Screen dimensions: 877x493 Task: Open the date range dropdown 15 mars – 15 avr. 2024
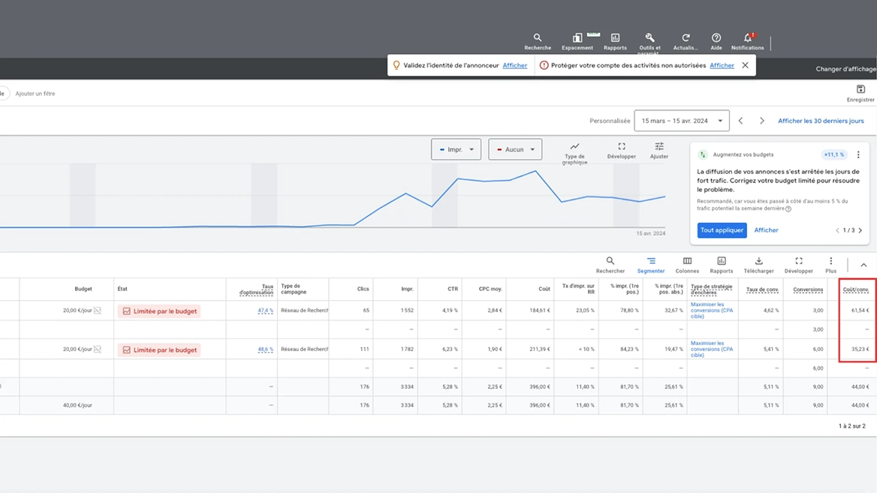[x=682, y=121]
